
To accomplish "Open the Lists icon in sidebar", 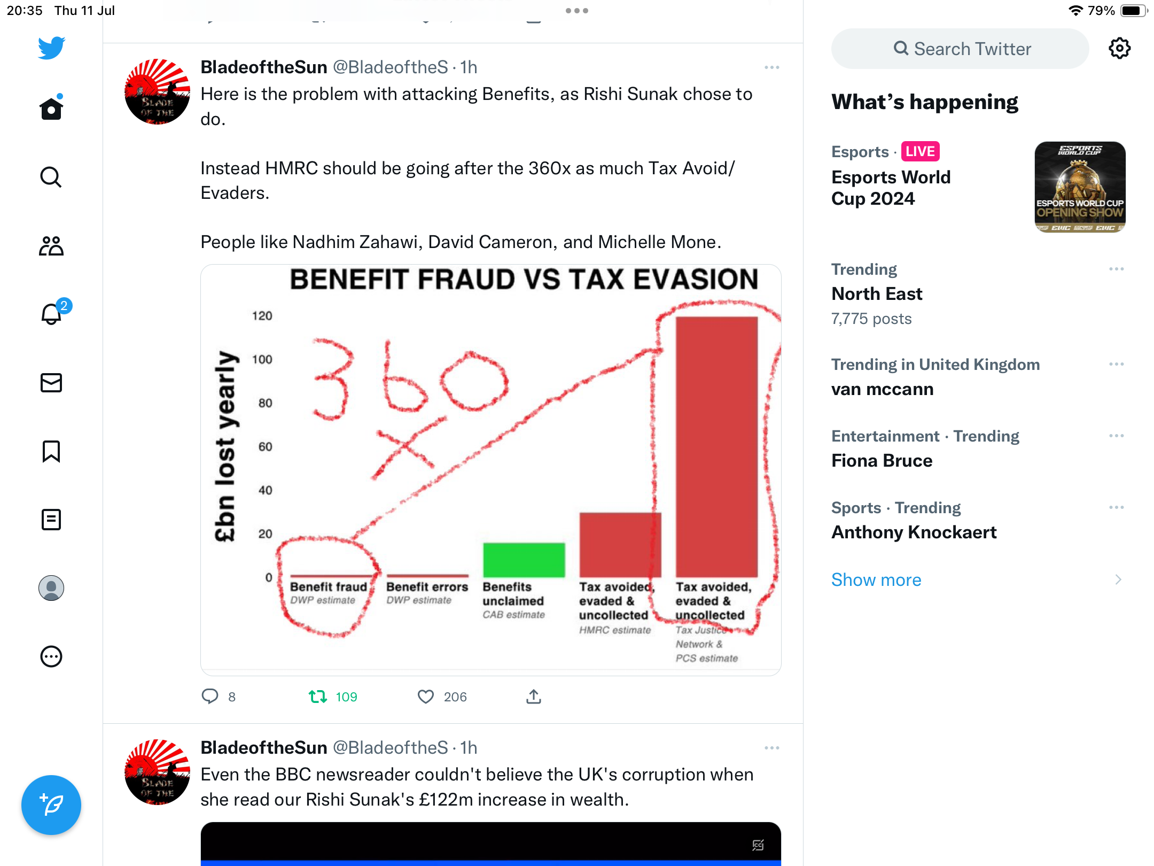I will [x=51, y=520].
